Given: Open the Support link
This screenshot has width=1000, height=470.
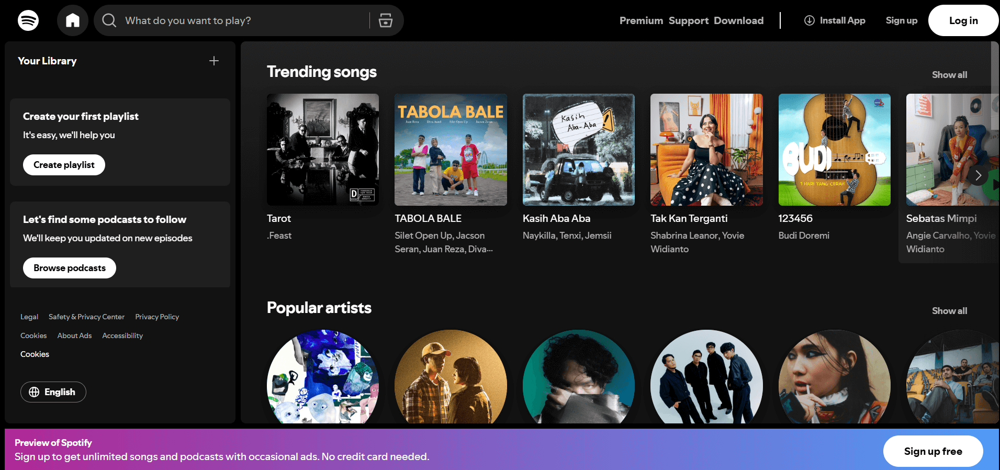Looking at the screenshot, I should [688, 20].
